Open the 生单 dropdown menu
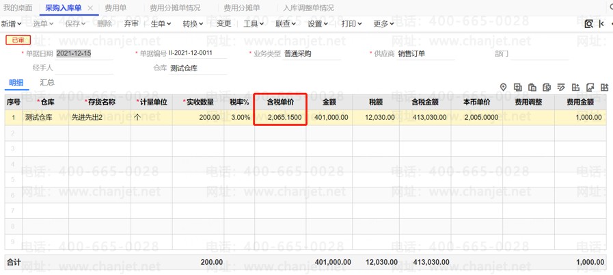 (161, 24)
